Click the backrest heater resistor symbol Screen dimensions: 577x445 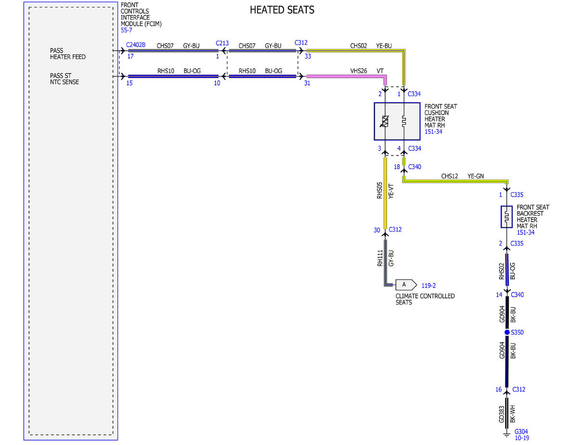(507, 217)
